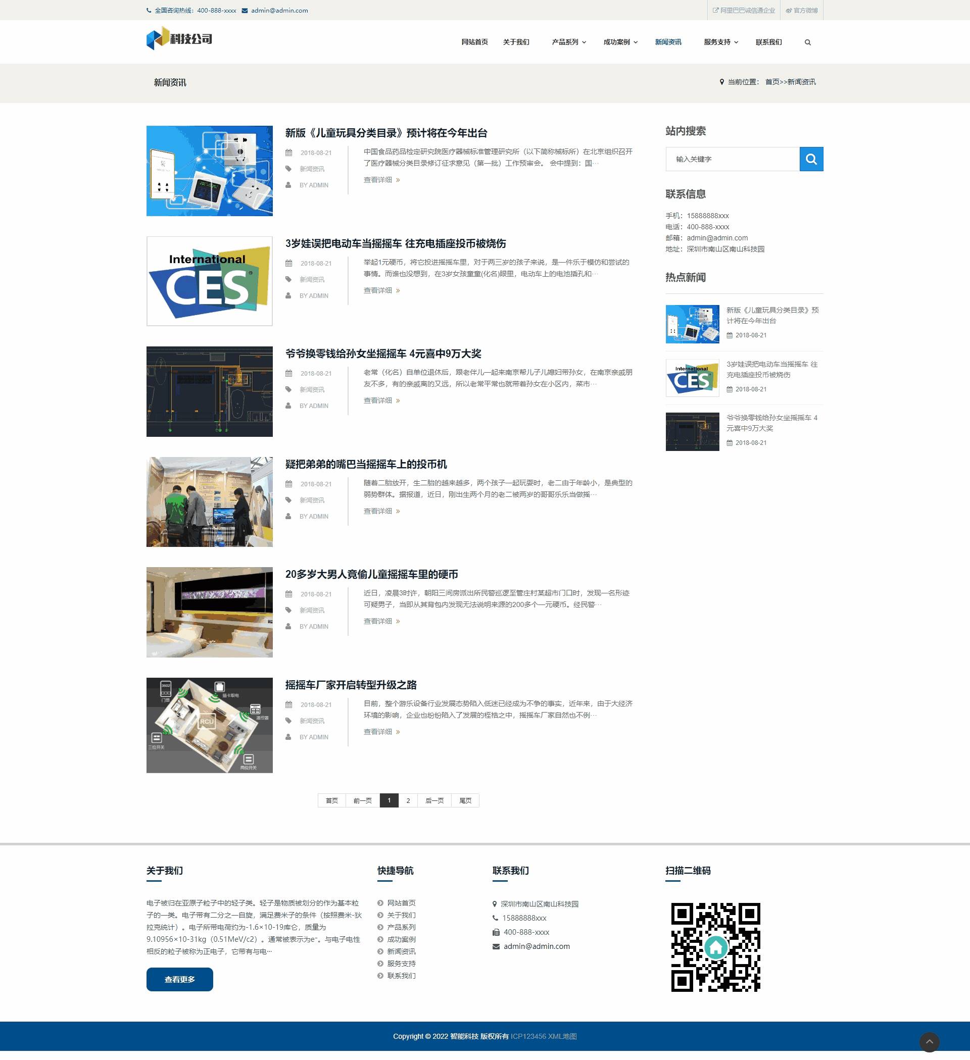Expand the 产品系列 dropdown menu
The height and width of the screenshot is (1060, 970).
569,42
